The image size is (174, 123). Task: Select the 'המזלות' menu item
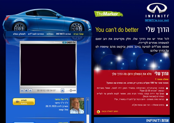click(x=50, y=34)
